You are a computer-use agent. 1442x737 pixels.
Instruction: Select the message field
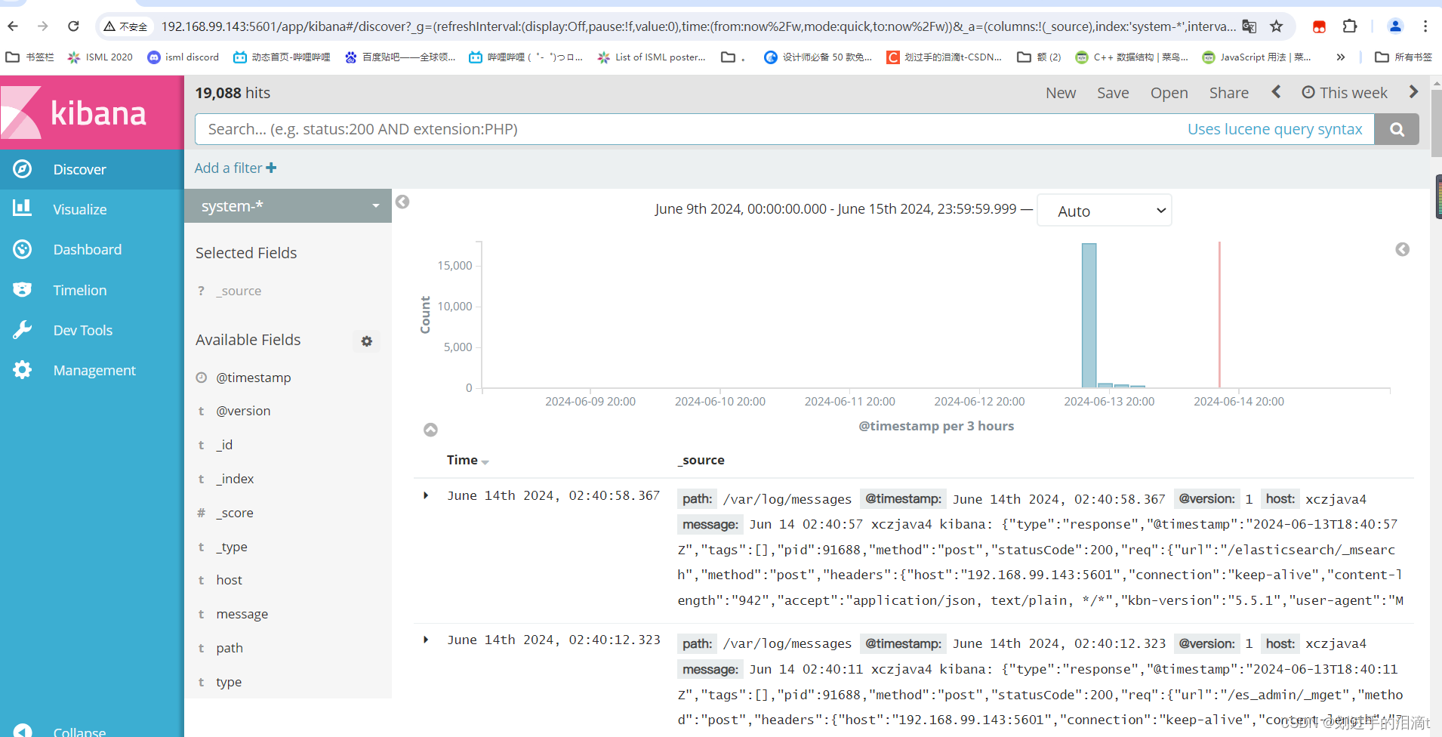tap(242, 614)
